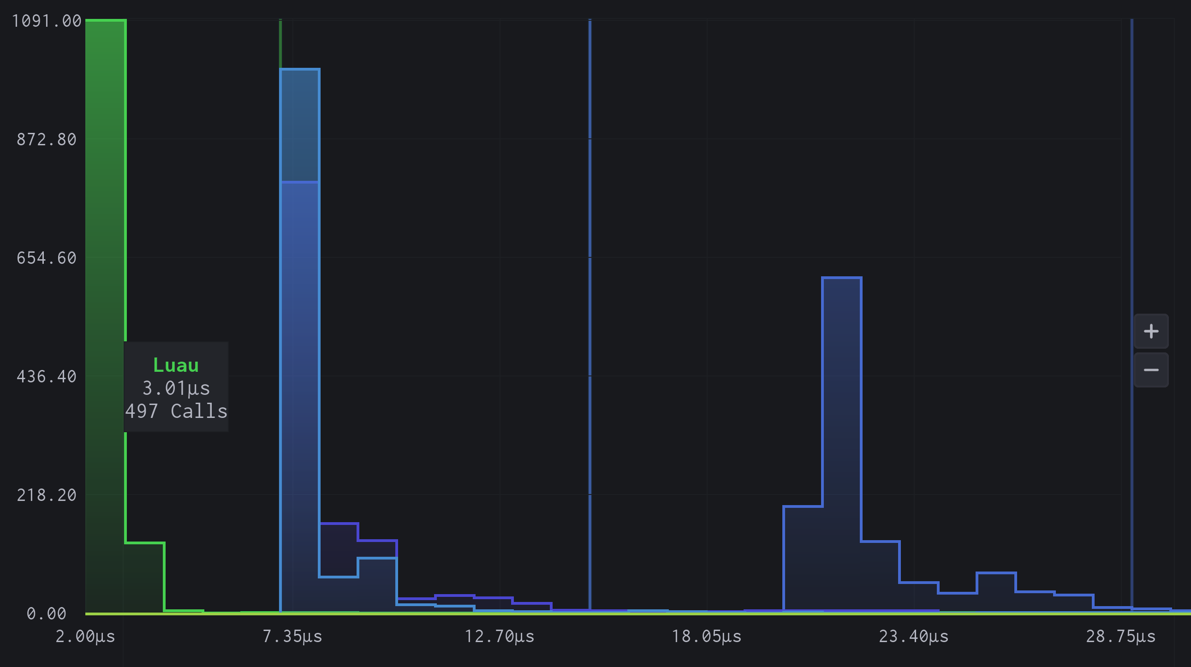Click the 2.00µs x-axis label
1191x667 pixels.
85,637
